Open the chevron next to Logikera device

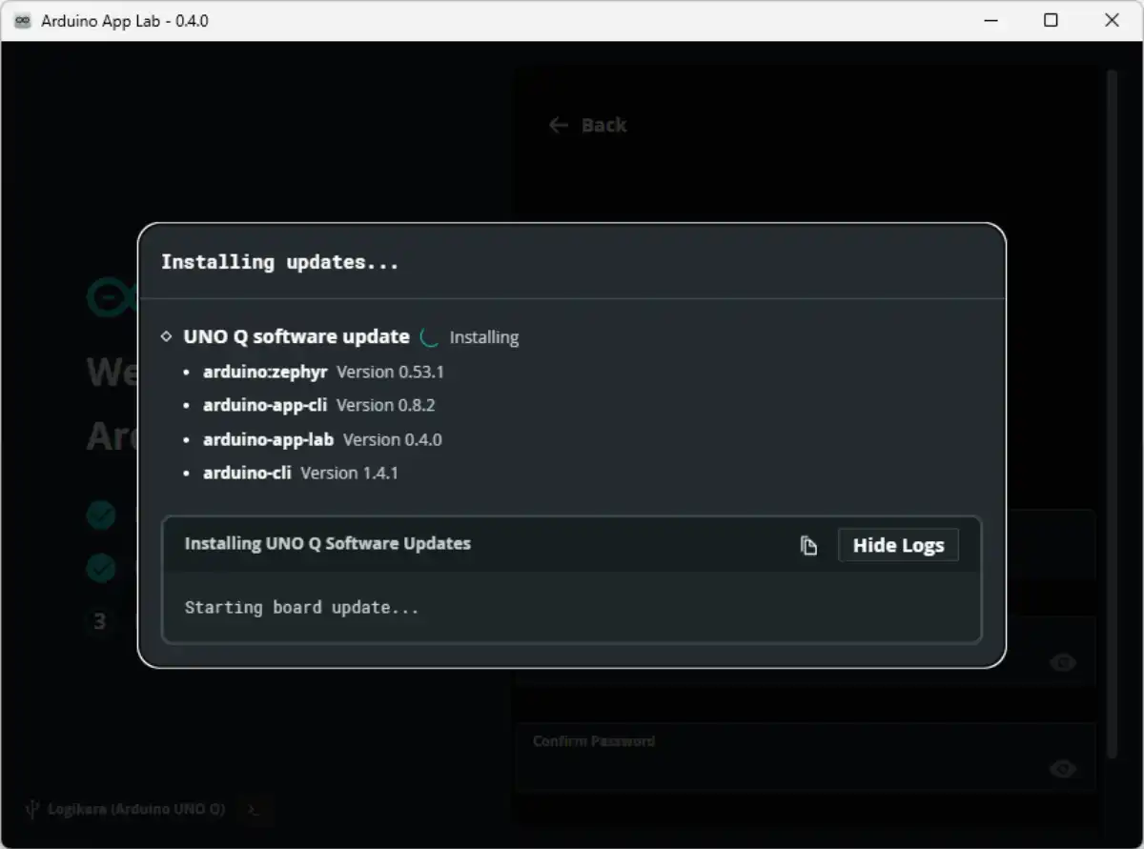pos(254,808)
